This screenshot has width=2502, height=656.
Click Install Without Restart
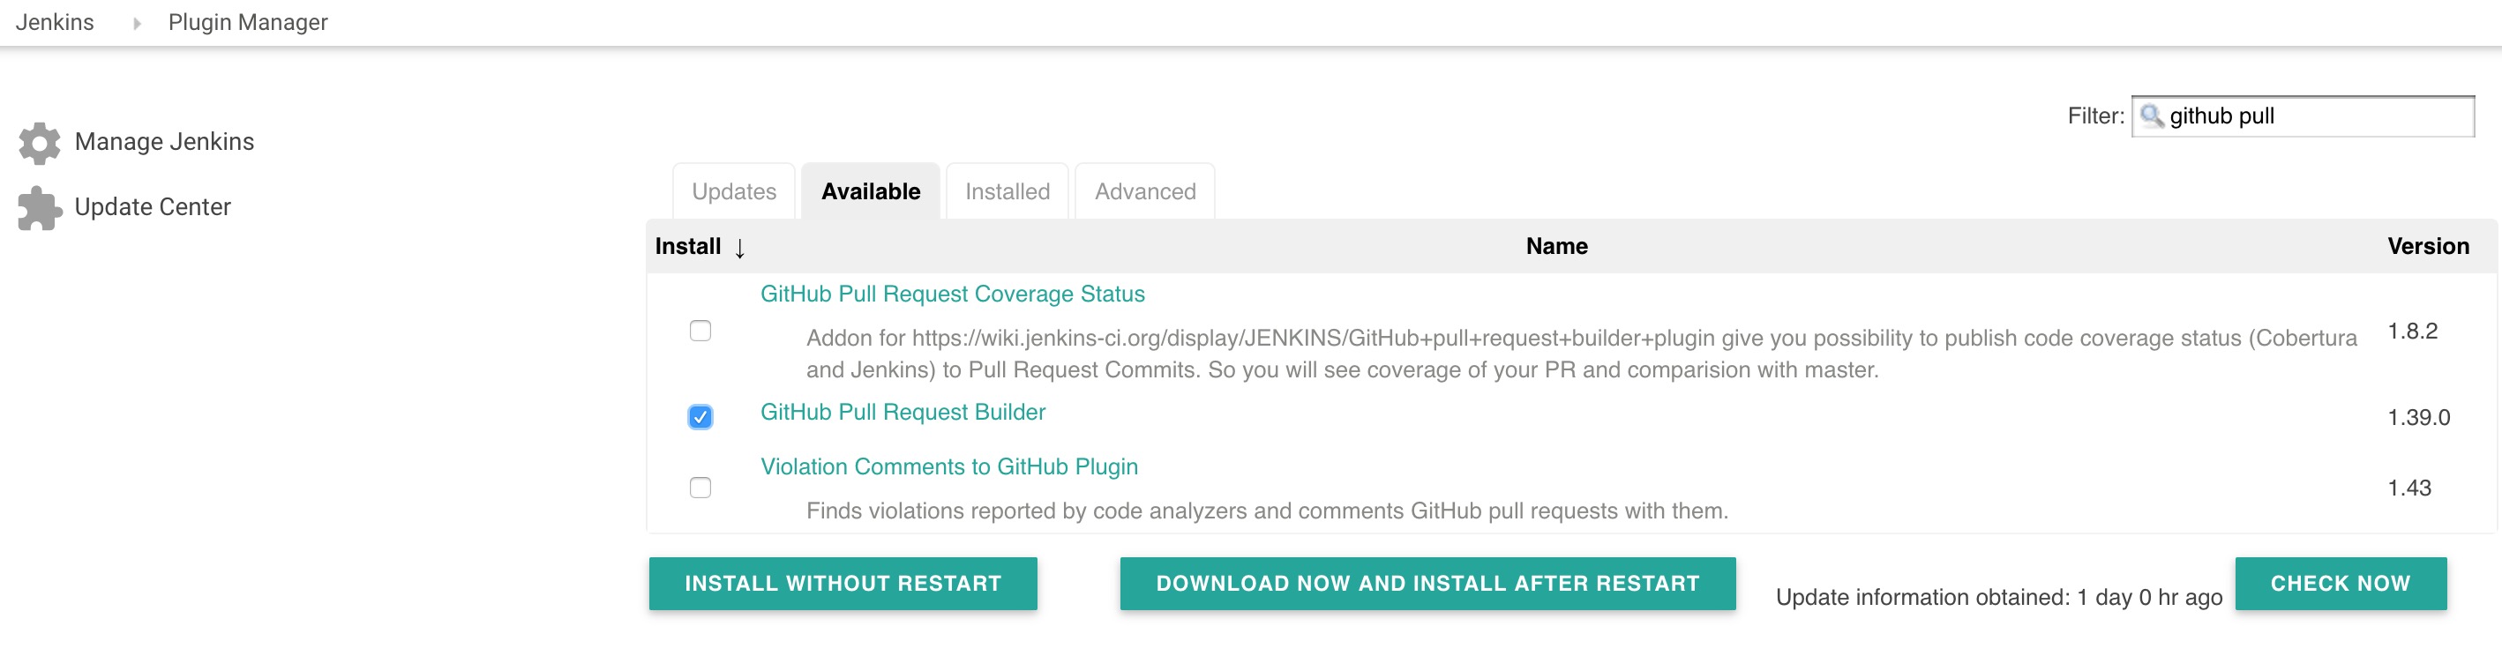tap(843, 583)
